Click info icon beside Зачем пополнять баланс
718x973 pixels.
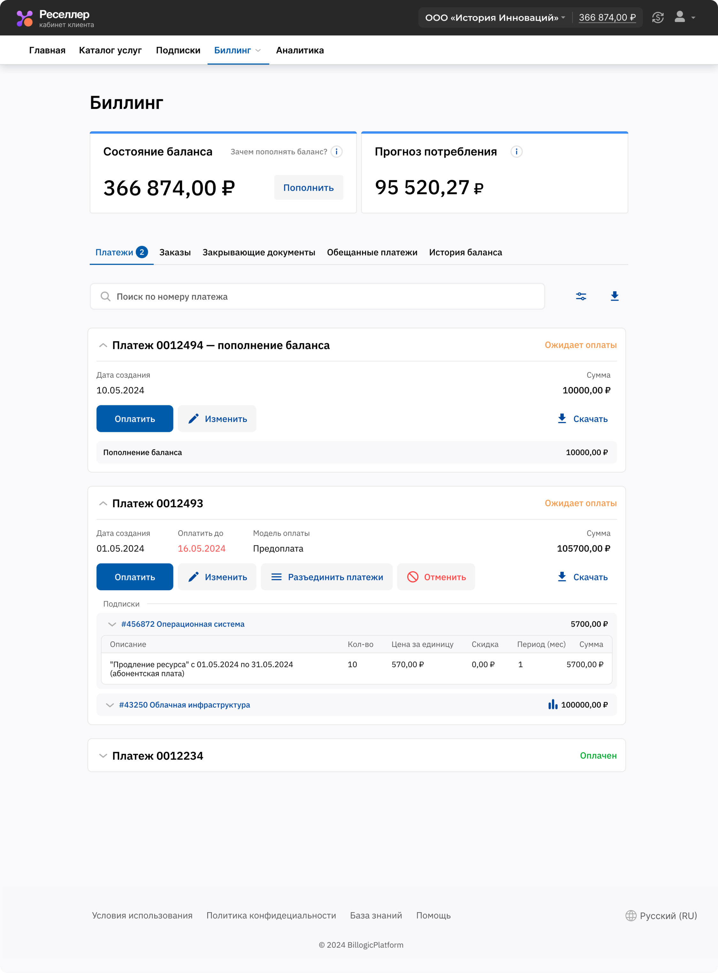pyautogui.click(x=336, y=152)
